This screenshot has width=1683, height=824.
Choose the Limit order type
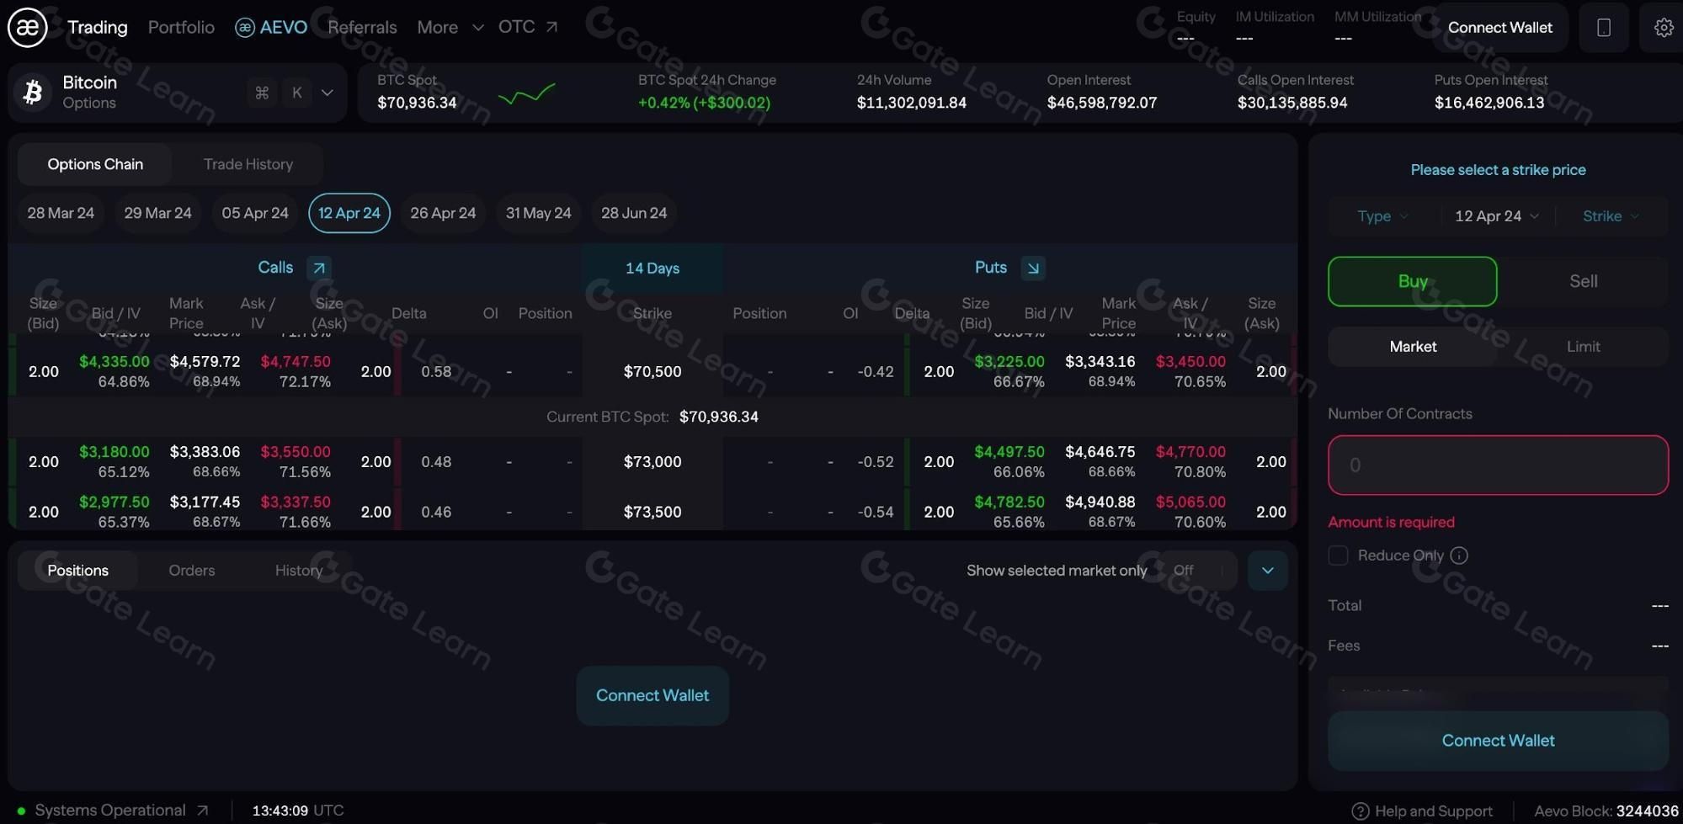(1584, 347)
